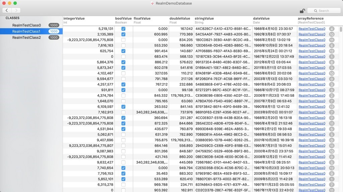Check boolValue in the 1,648,070 row
This screenshot has height=192, width=343.
[x=123, y=101]
